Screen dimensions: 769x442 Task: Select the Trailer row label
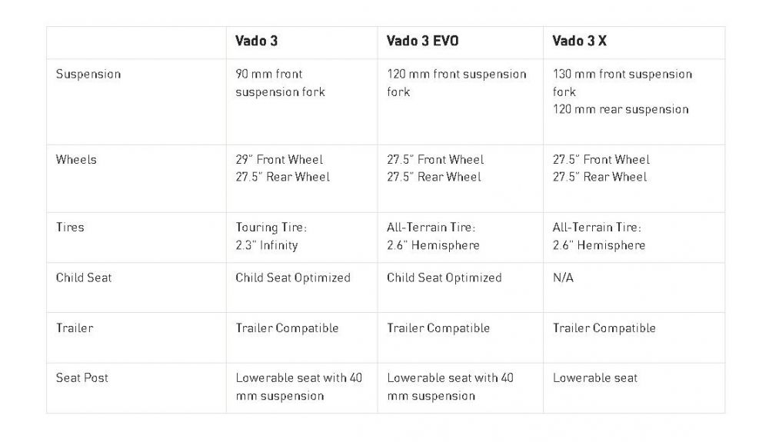point(75,328)
